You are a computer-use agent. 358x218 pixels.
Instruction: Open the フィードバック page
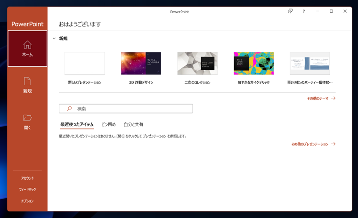pyautogui.click(x=27, y=189)
